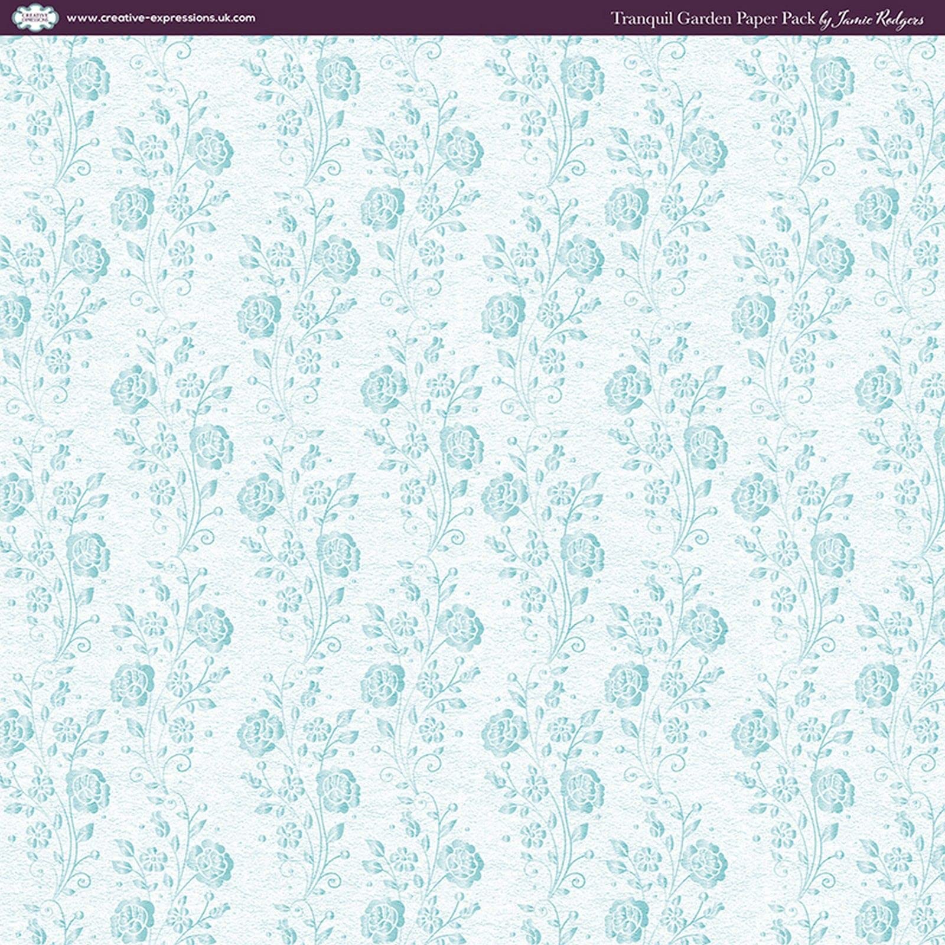Click the small daisy directly under the logo
Screen dimensions: 945x945
point(41,75)
